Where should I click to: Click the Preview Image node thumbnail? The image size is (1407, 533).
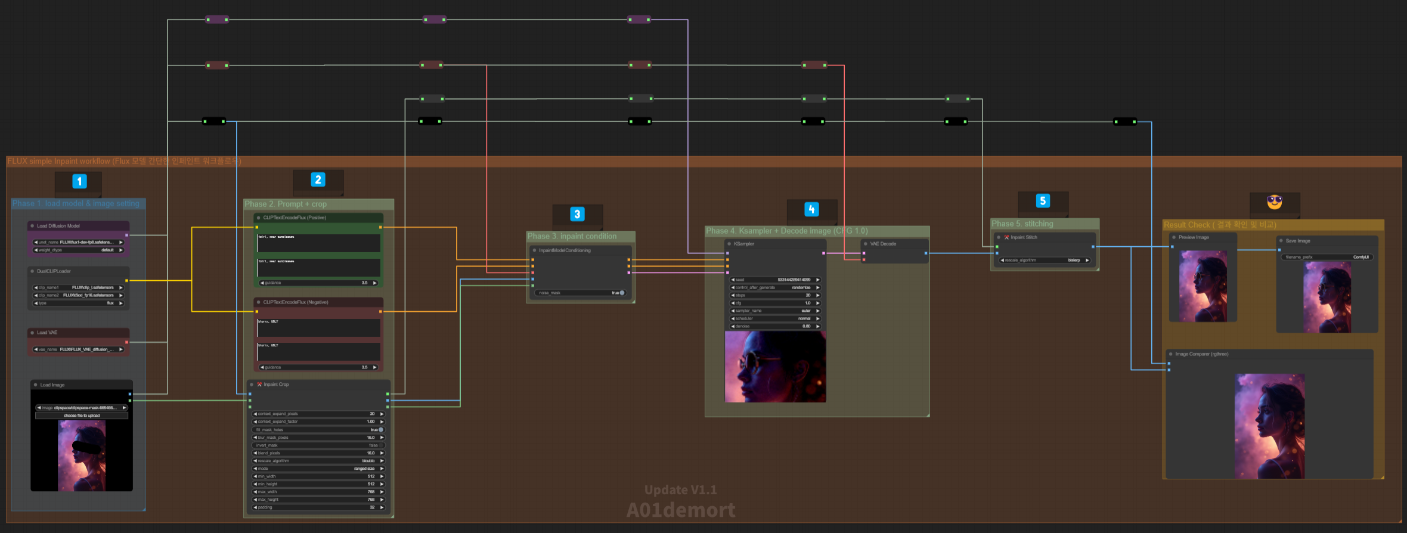[1203, 286]
